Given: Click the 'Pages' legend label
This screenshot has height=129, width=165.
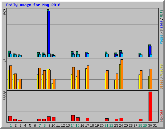Looking at the screenshot, I should (161, 39).
